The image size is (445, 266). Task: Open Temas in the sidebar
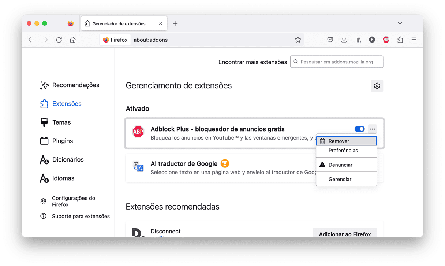point(55,122)
